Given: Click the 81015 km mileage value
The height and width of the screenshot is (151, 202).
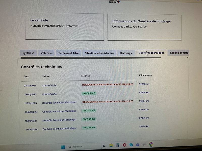Looking at the screenshot, I should coord(144,109).
